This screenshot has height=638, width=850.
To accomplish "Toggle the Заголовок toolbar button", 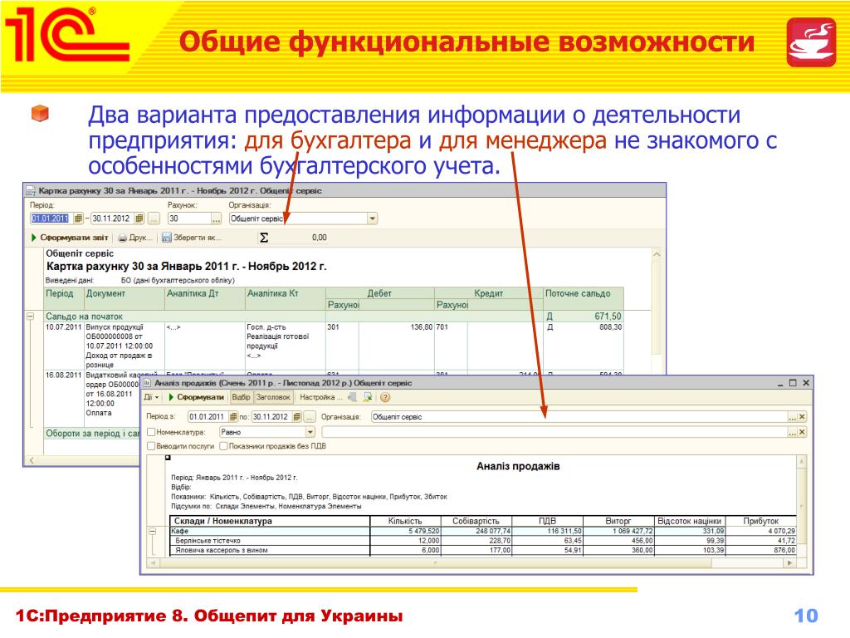I will coord(273,397).
